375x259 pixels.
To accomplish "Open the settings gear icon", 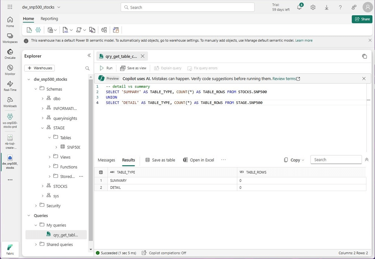I will [313, 7].
